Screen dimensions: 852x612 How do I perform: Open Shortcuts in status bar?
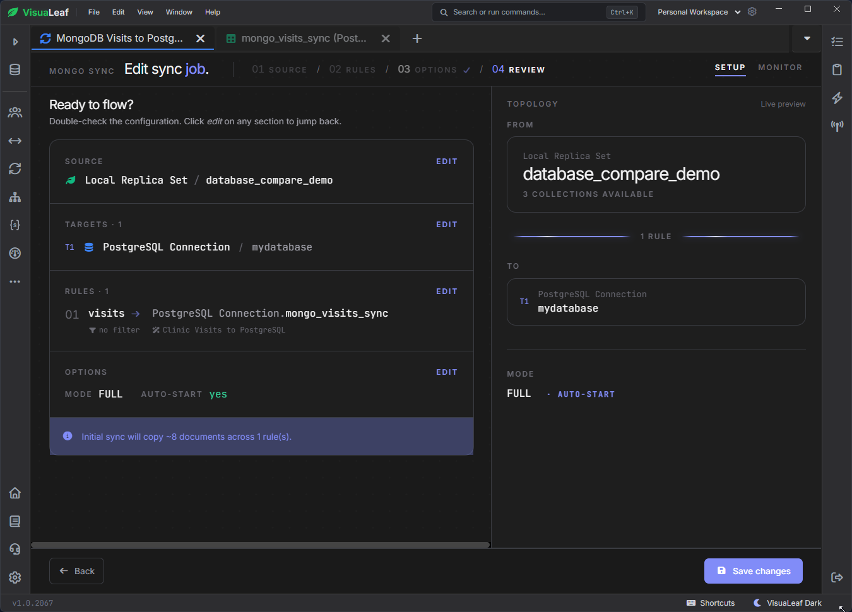click(711, 603)
